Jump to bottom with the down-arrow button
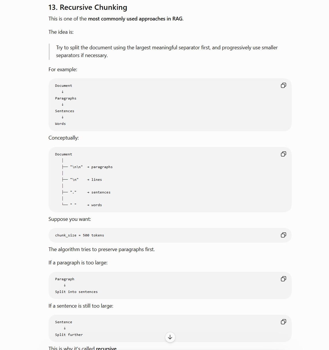Screen dimensions: 329x350 (170, 337)
